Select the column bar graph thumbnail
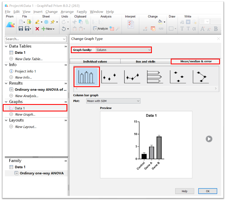This screenshot has height=201, width=226. point(86,77)
